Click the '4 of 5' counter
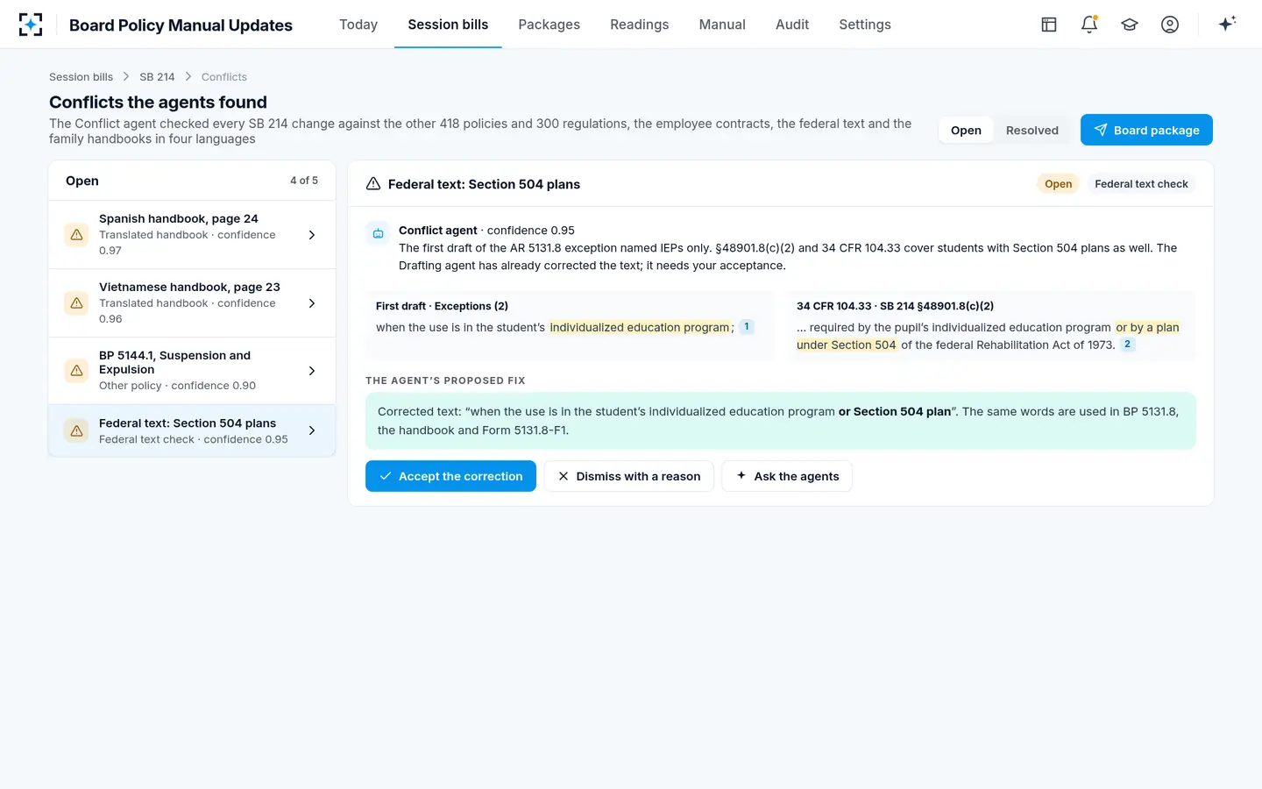1262x789 pixels. pyautogui.click(x=304, y=181)
